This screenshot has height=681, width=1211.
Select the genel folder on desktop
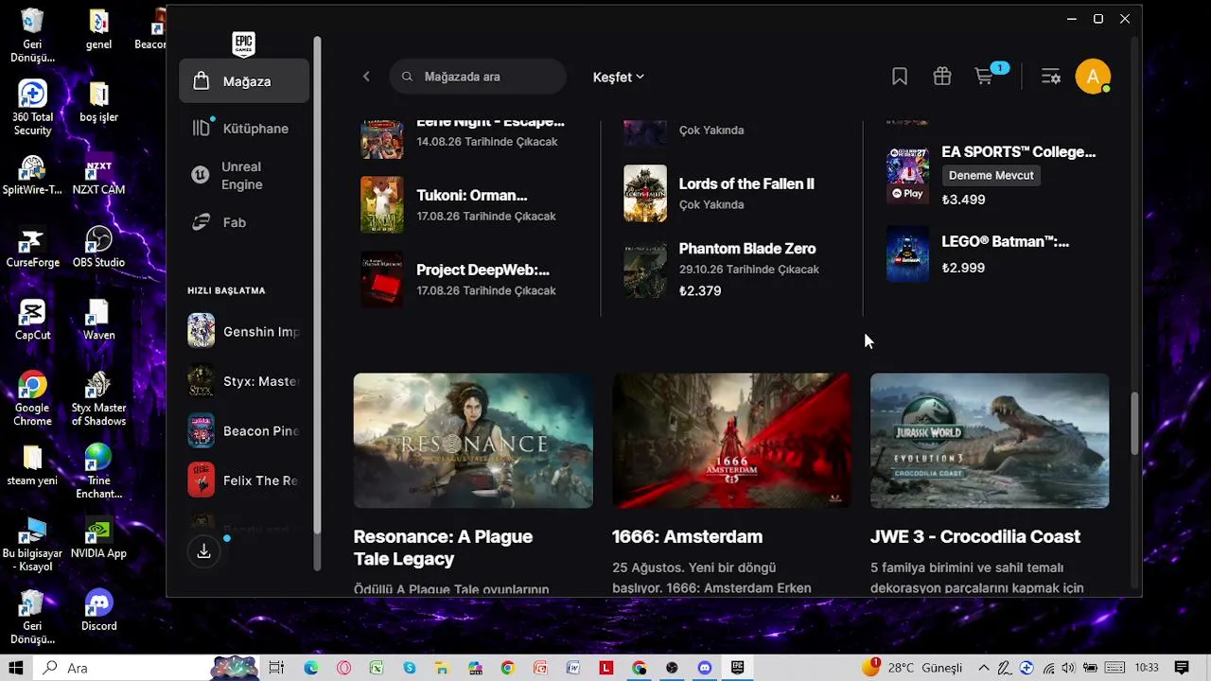(98, 29)
